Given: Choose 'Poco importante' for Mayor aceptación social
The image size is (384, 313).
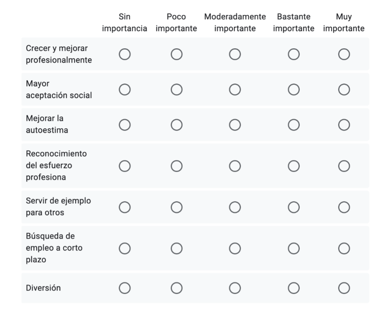Looking at the screenshot, I should [176, 90].
